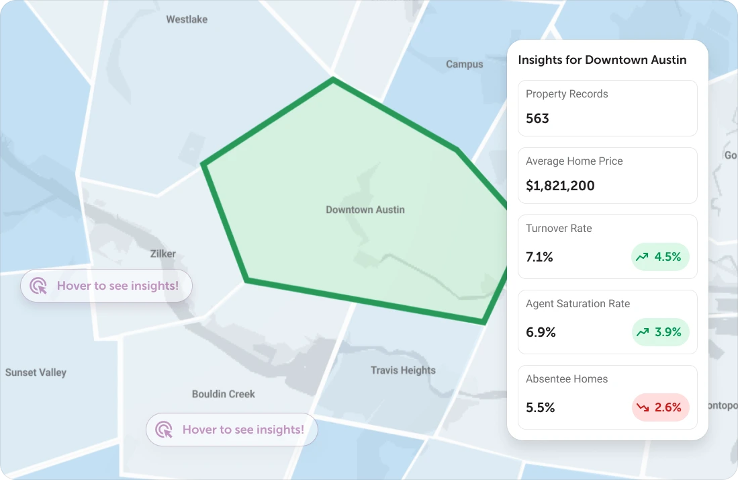738x480 pixels.
Task: Click the green 3.9% trend badge
Action: point(660,332)
